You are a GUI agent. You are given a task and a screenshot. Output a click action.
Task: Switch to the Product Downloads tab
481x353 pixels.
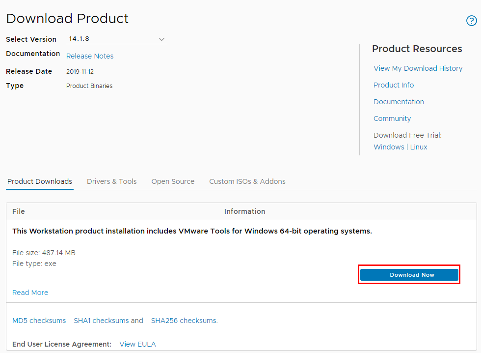40,181
